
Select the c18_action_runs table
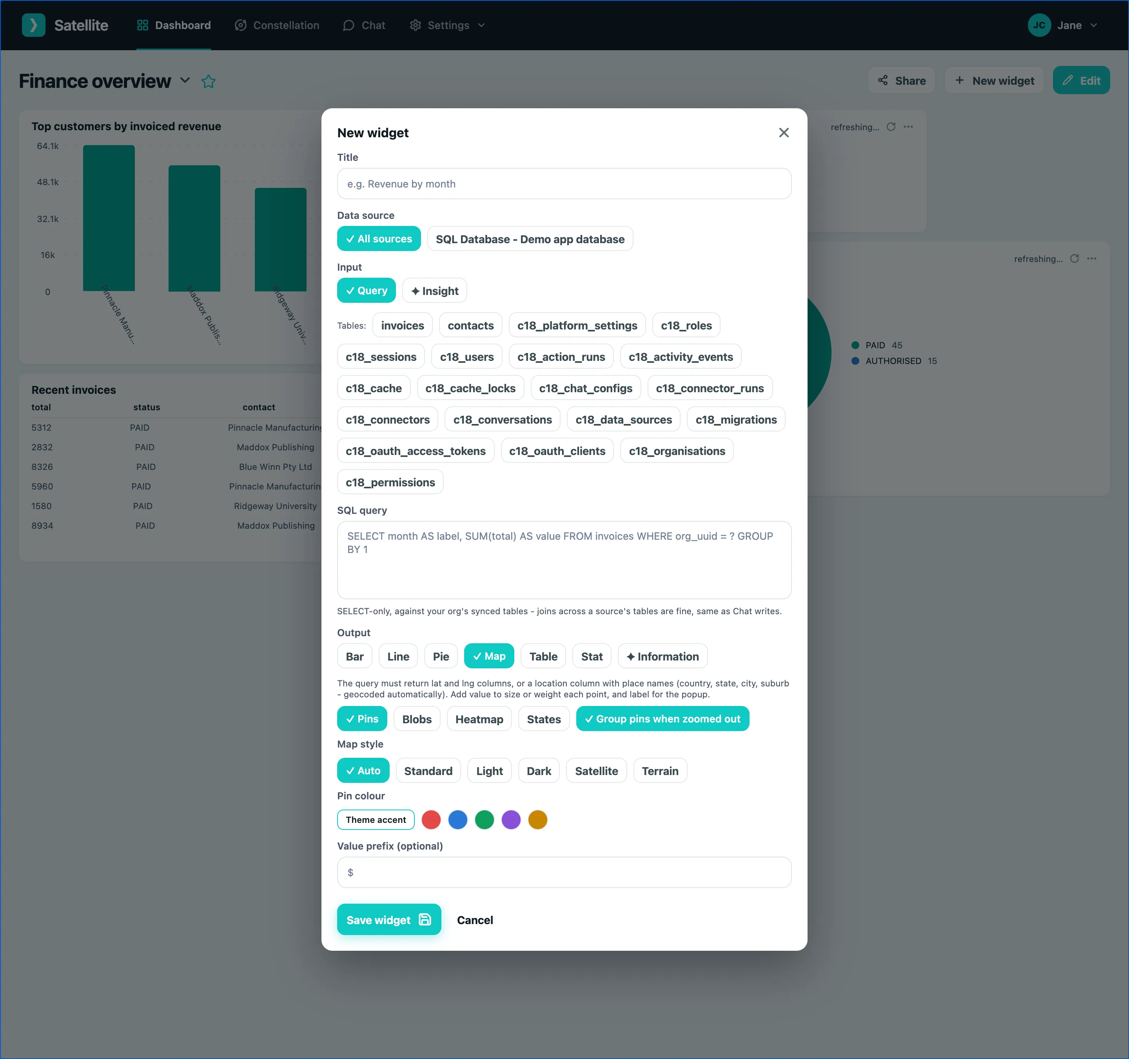tap(561, 356)
